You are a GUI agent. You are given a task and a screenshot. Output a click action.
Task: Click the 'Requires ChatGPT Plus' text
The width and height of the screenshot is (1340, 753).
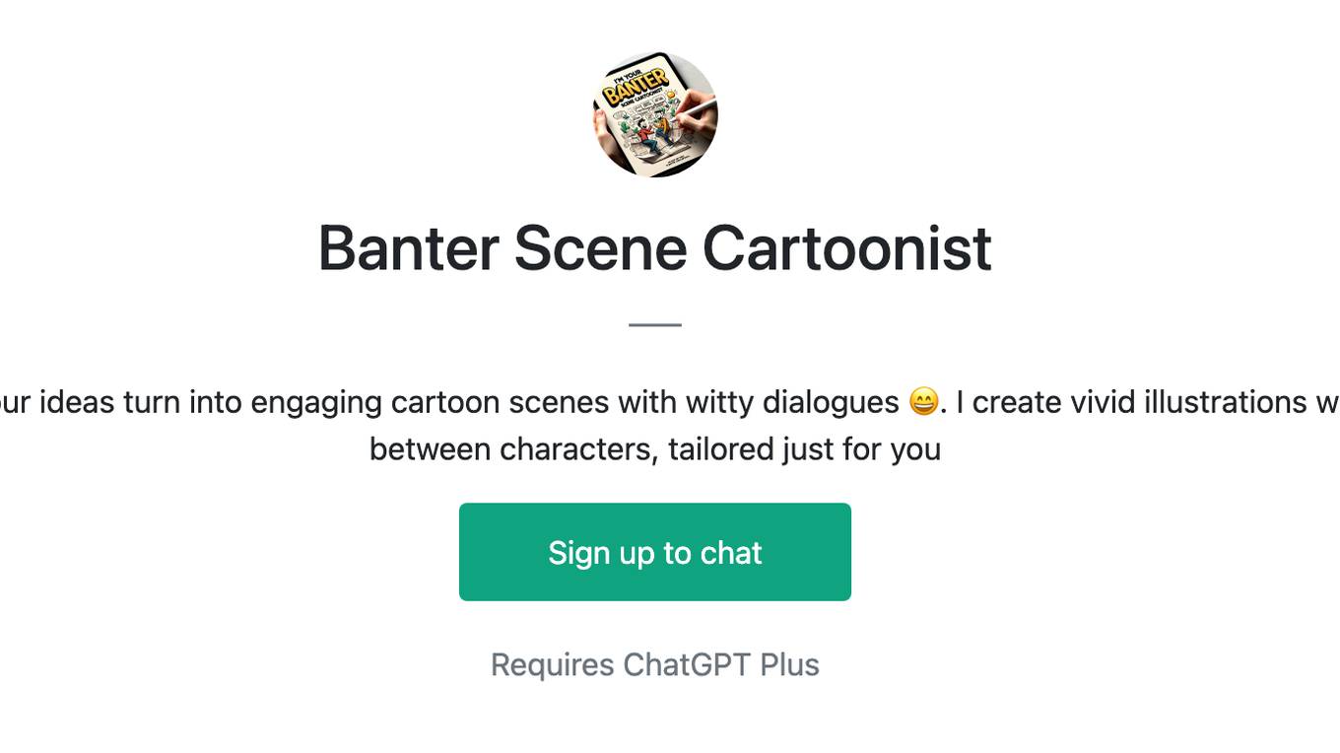[x=655, y=664]
